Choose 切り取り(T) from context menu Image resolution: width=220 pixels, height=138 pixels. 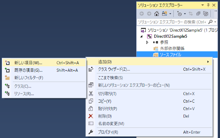coord(149,94)
